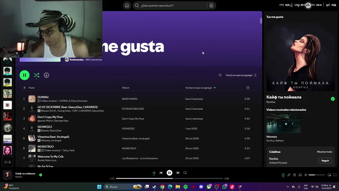
Task: Enter full screen player mode
Action: 335,175
